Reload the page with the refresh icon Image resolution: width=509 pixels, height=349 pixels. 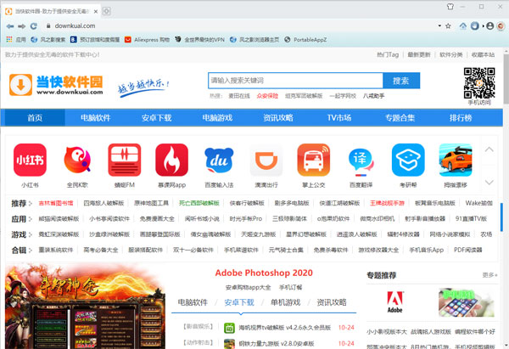point(33,26)
